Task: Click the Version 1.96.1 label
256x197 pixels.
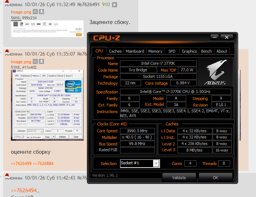Action: tap(105, 175)
